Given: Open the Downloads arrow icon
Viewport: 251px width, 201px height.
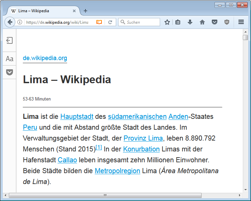Looking at the screenshot, I should coord(190,22).
